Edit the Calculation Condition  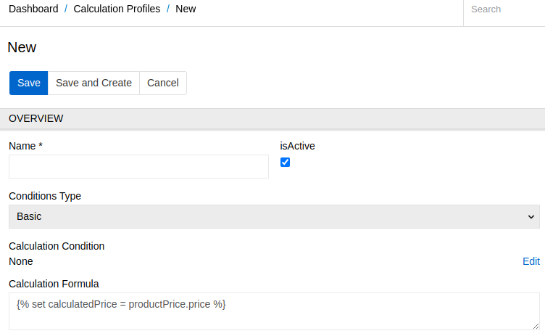click(x=531, y=261)
